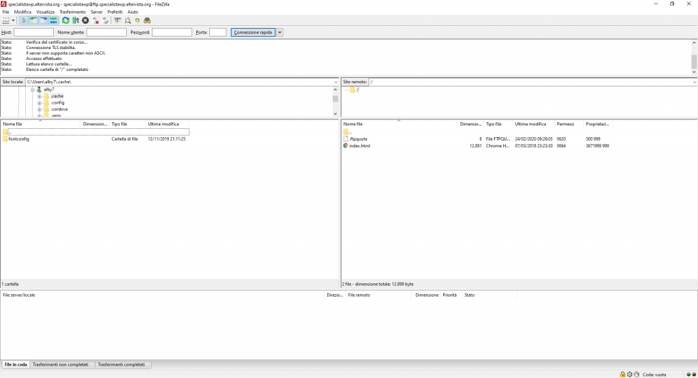Click the disconnect from server icon
This screenshot has width=698, height=378.
[95, 20]
